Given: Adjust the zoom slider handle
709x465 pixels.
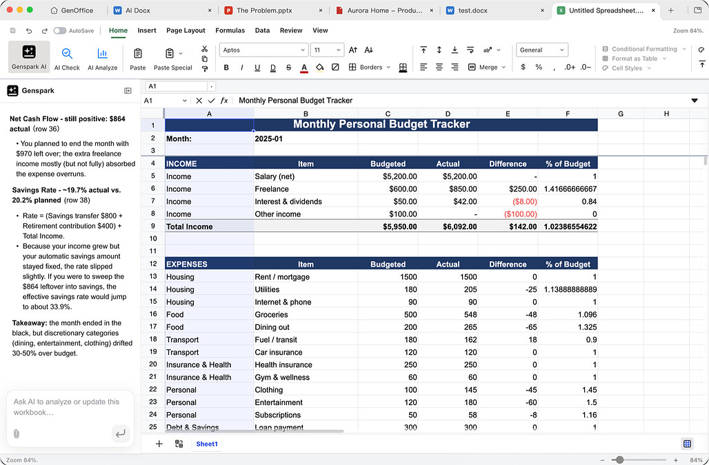Looking at the screenshot, I should (620, 460).
